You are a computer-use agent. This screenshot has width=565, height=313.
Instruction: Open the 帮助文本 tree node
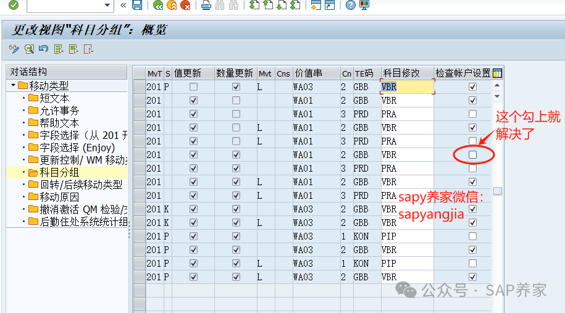pyautogui.click(x=59, y=123)
